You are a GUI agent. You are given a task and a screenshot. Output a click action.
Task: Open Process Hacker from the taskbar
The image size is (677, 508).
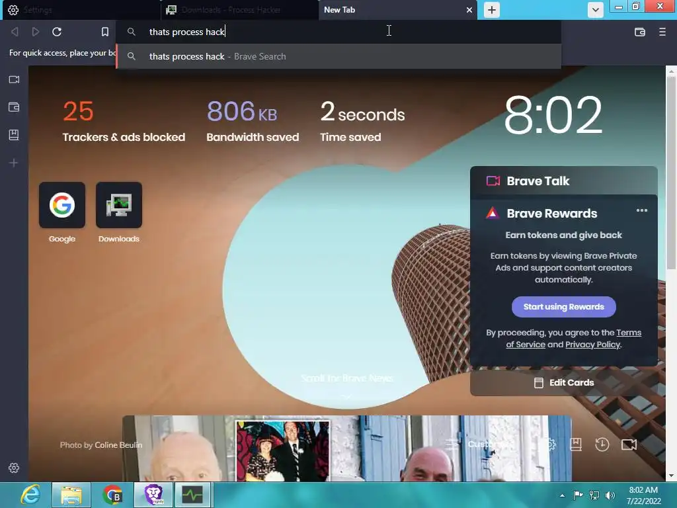(193, 495)
